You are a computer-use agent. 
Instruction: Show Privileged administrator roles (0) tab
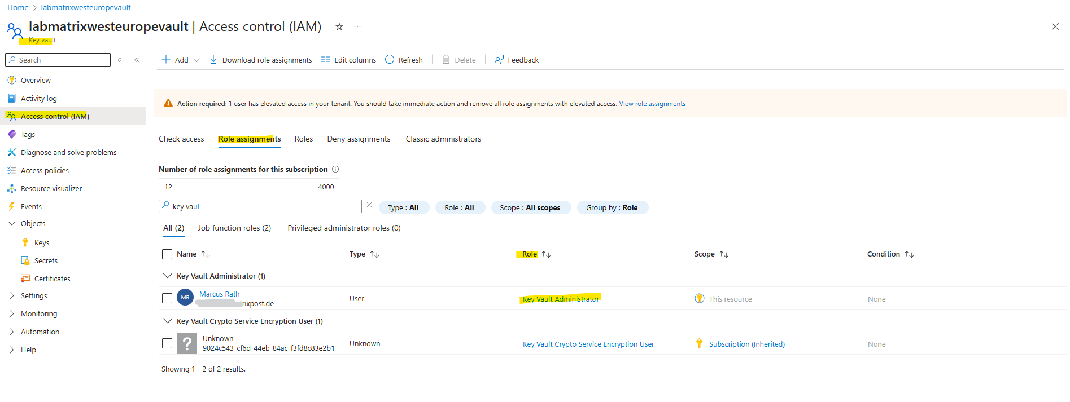pyautogui.click(x=344, y=228)
